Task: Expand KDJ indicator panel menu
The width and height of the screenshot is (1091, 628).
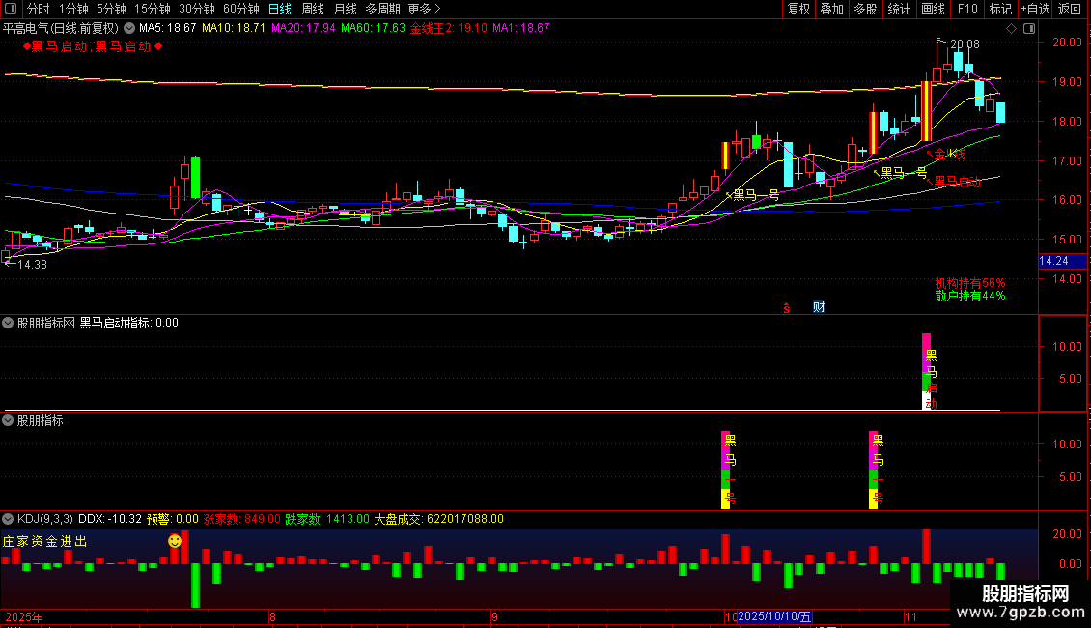Action: [x=8, y=519]
